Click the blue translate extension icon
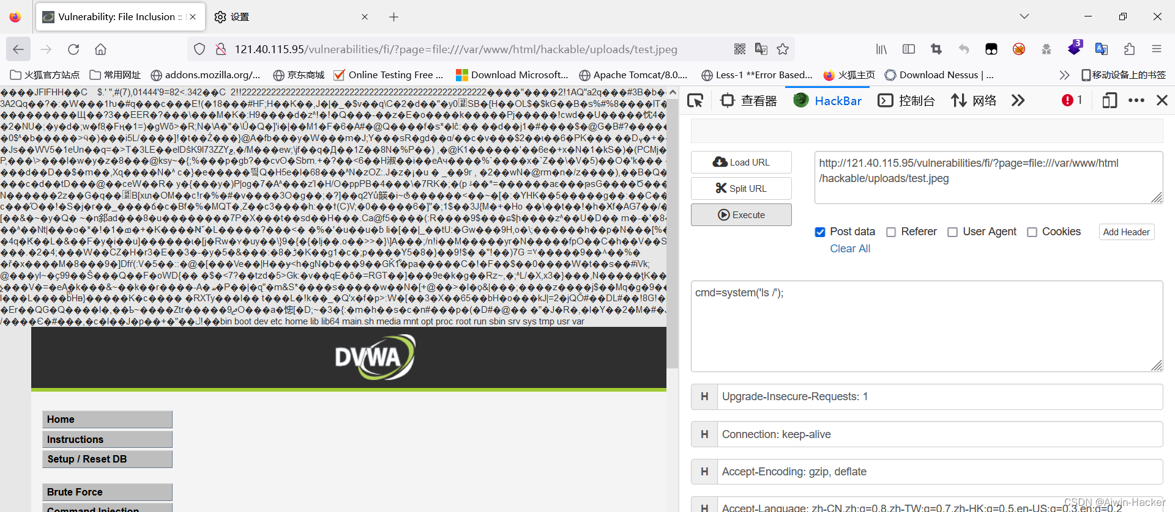 (x=1102, y=49)
